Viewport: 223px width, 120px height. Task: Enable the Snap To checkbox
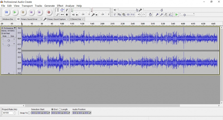[x=29, y=113]
